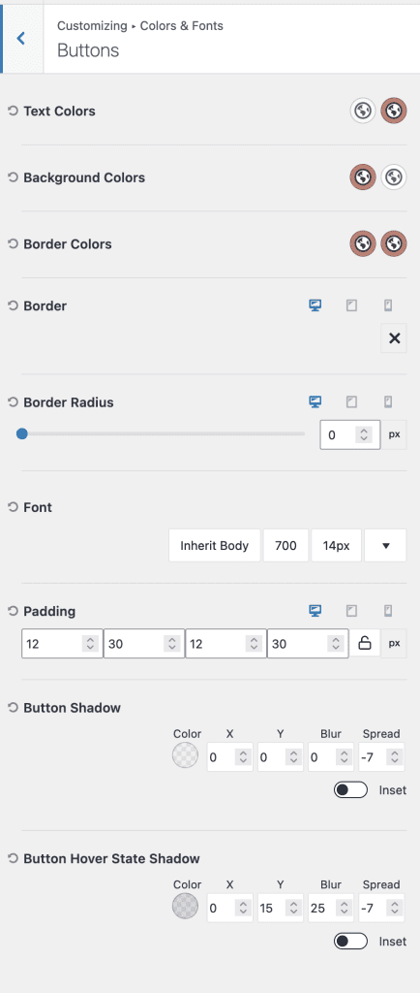Toggle Inset for Button Hover State Shadow

coord(350,942)
